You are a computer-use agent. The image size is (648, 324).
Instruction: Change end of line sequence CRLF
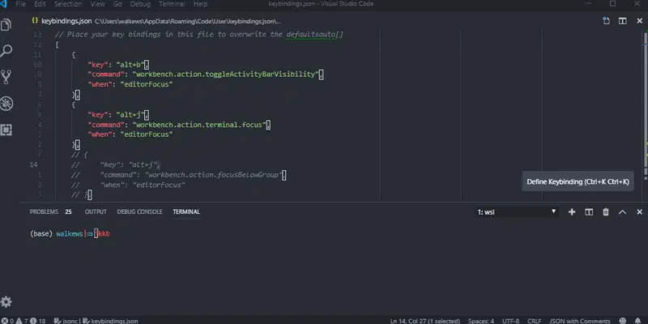click(535, 321)
